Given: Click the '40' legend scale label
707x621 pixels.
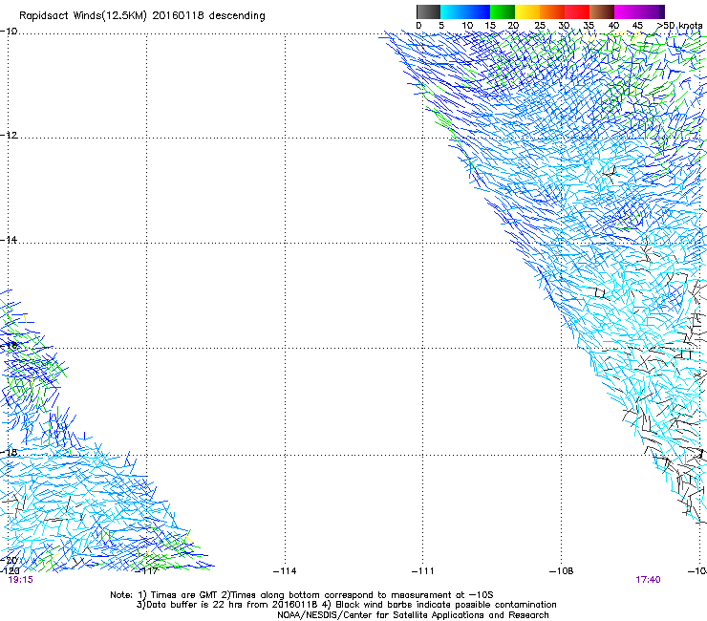Looking at the screenshot, I should pyautogui.click(x=613, y=26).
